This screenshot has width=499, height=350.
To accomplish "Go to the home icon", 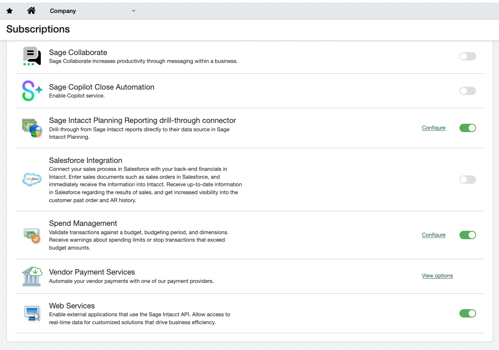I will [31, 10].
